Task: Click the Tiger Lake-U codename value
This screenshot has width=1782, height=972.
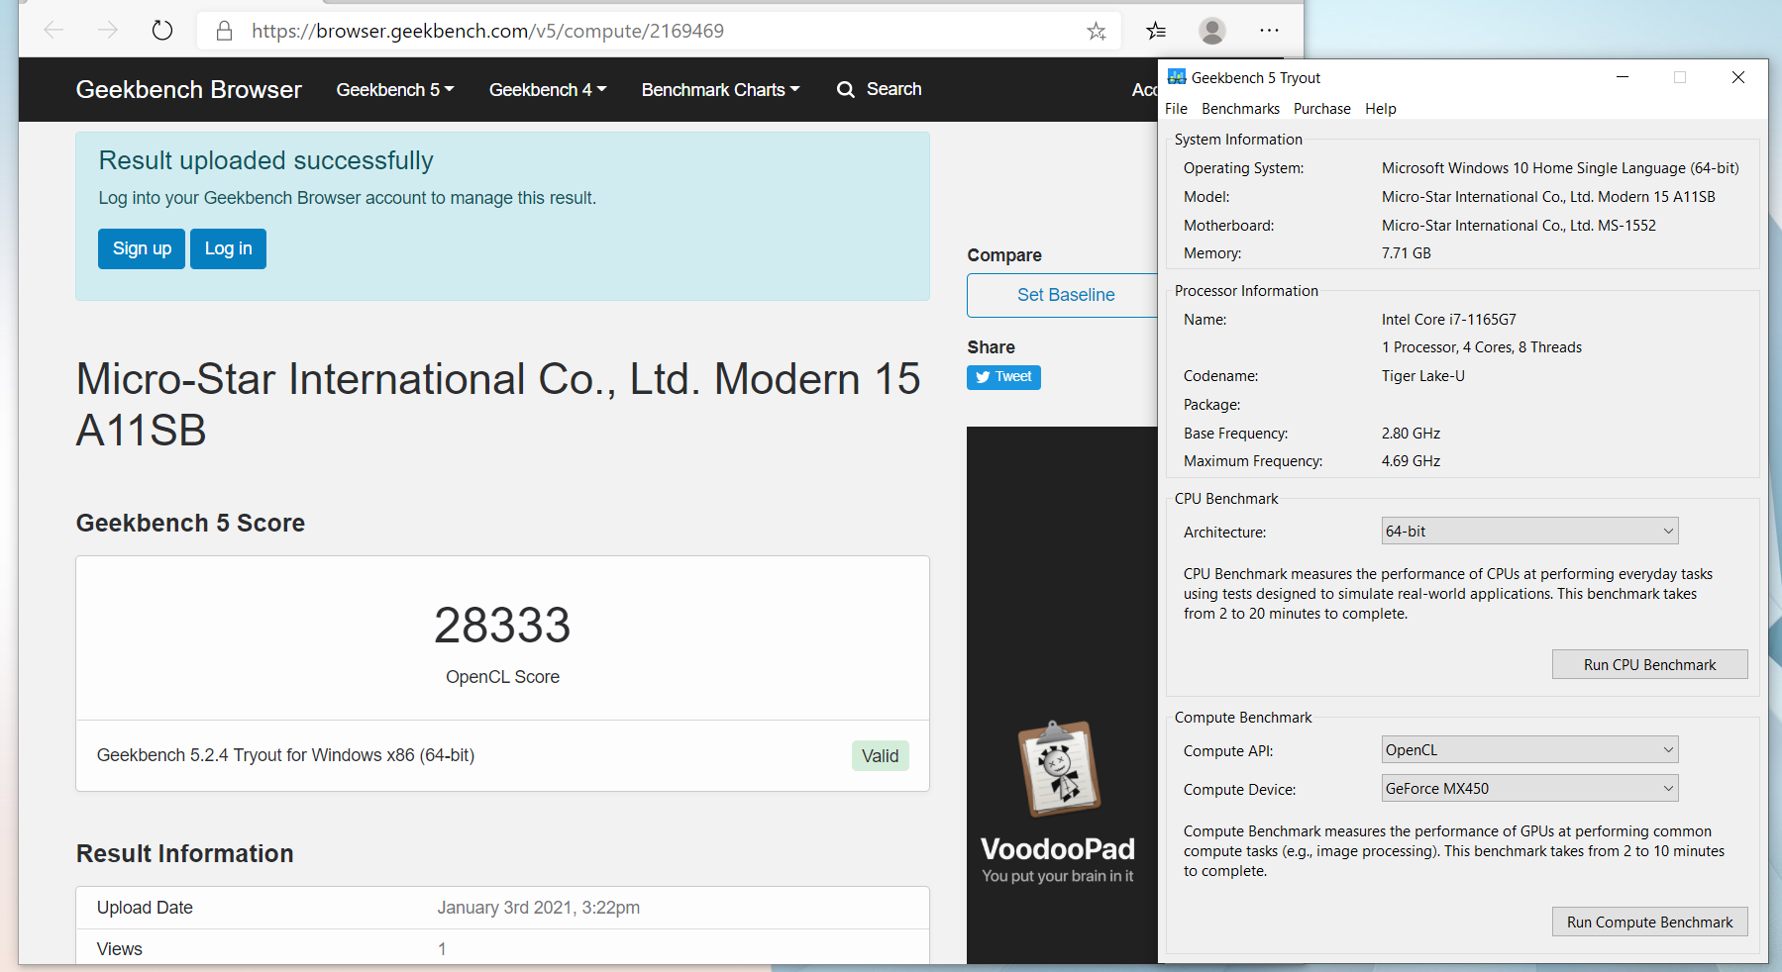Action: click(x=1422, y=376)
